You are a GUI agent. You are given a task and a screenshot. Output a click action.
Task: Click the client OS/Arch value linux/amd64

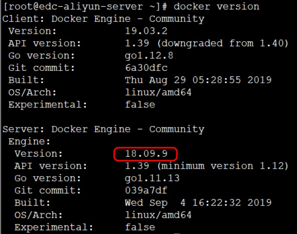coord(159,92)
